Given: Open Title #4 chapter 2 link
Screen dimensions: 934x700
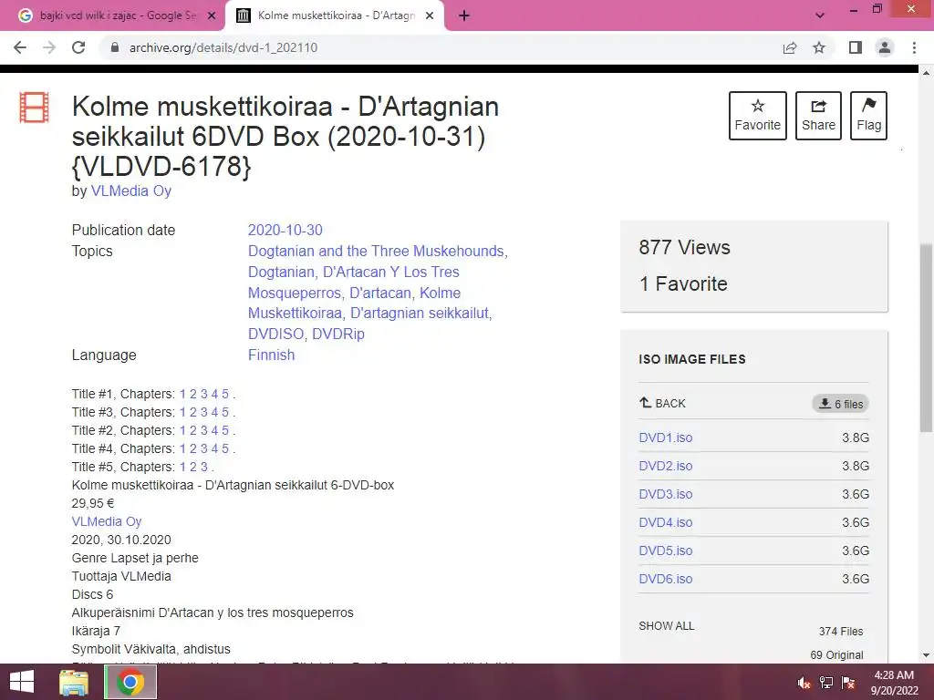Looking at the screenshot, I should pos(193,448).
